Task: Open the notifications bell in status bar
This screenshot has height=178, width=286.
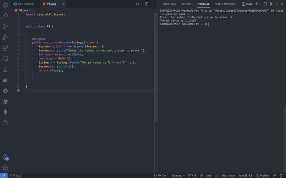Action: pyautogui.click(x=281, y=176)
